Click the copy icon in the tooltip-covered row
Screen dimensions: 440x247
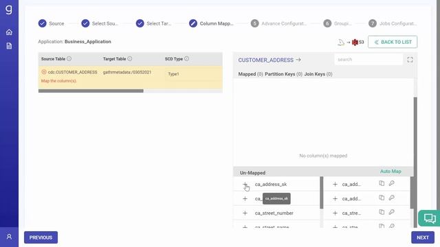[x=382, y=198]
